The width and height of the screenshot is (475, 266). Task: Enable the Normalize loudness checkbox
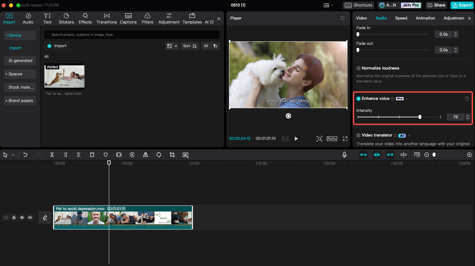(358, 68)
